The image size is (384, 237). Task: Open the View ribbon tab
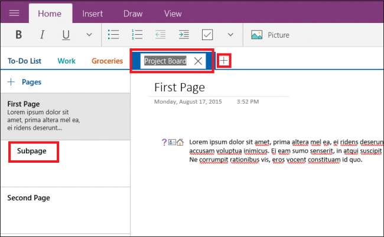pyautogui.click(x=173, y=14)
